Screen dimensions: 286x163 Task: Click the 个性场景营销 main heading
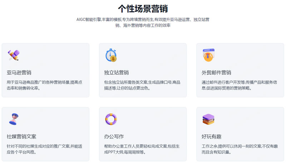143,8
